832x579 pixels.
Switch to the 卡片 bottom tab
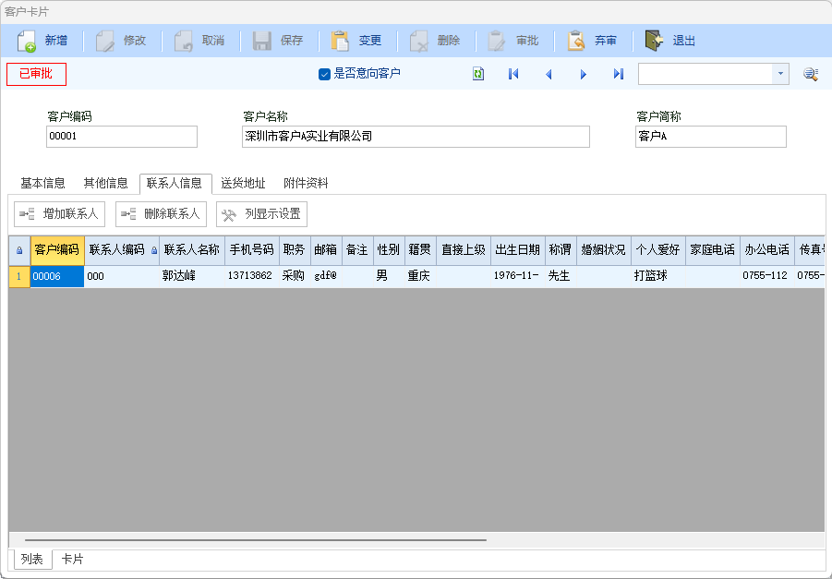point(72,559)
